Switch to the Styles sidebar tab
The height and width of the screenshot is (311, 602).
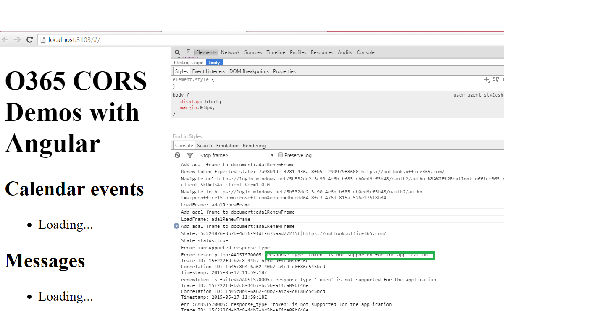pyautogui.click(x=181, y=71)
